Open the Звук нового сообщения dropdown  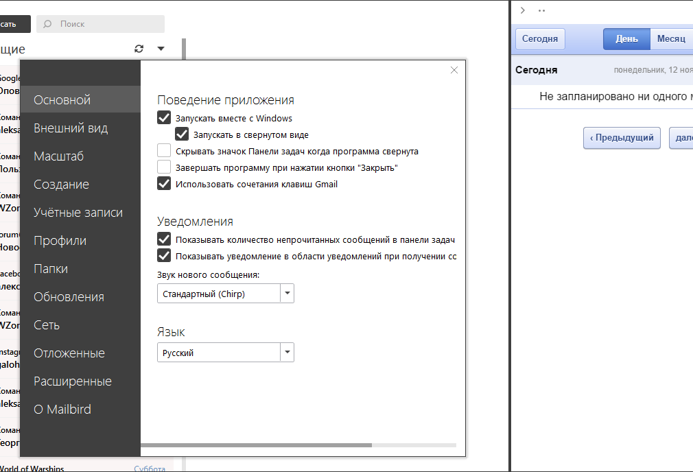click(x=226, y=294)
